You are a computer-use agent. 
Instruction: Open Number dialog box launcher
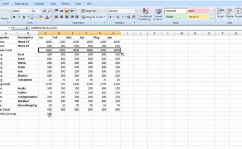(134, 23)
